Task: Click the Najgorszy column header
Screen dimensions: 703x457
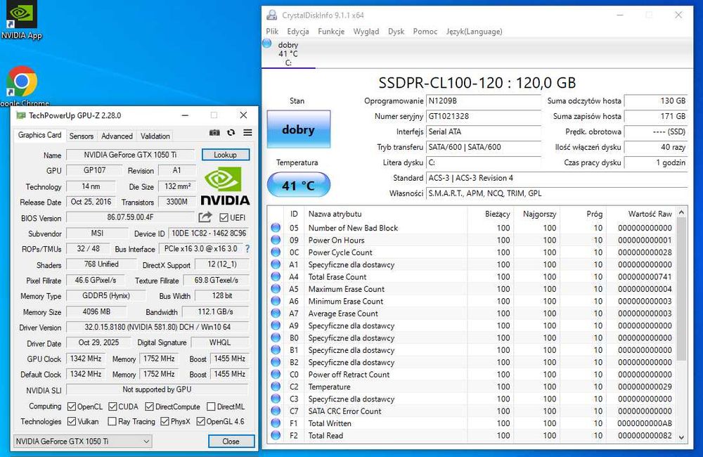Action: (x=536, y=214)
